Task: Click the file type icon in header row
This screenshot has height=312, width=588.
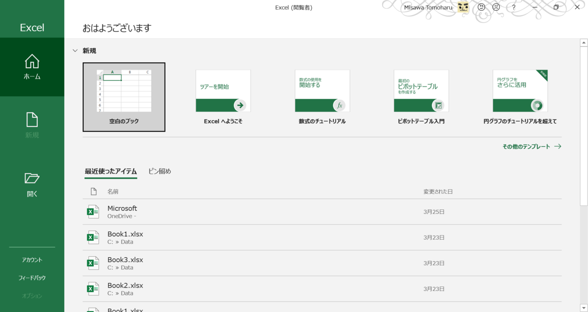Action: (x=94, y=191)
